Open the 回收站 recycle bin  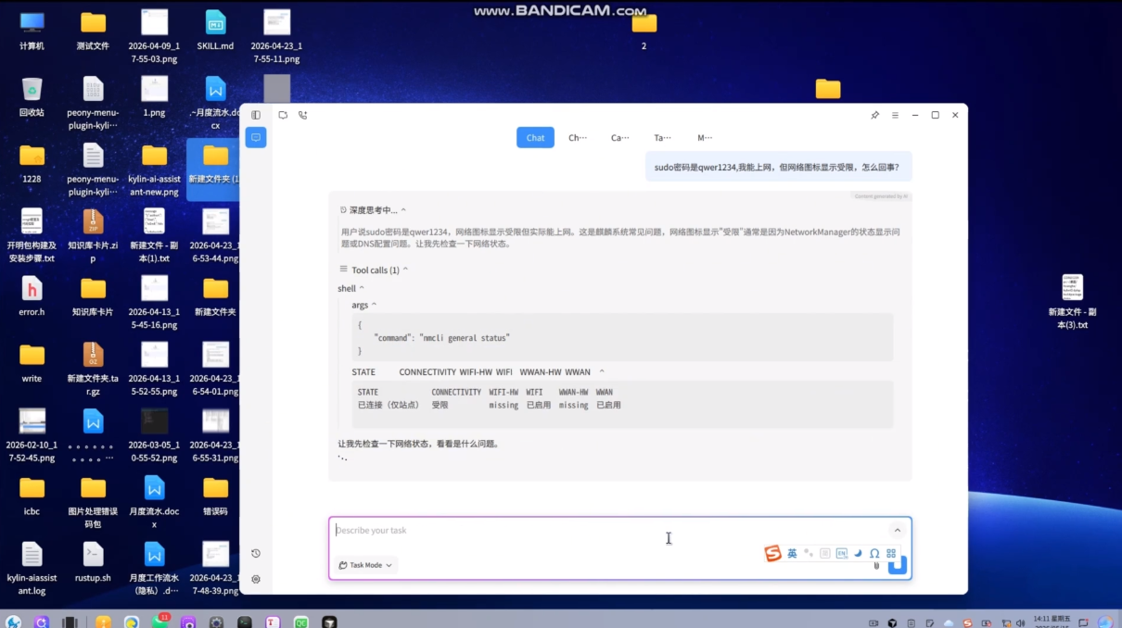[32, 96]
